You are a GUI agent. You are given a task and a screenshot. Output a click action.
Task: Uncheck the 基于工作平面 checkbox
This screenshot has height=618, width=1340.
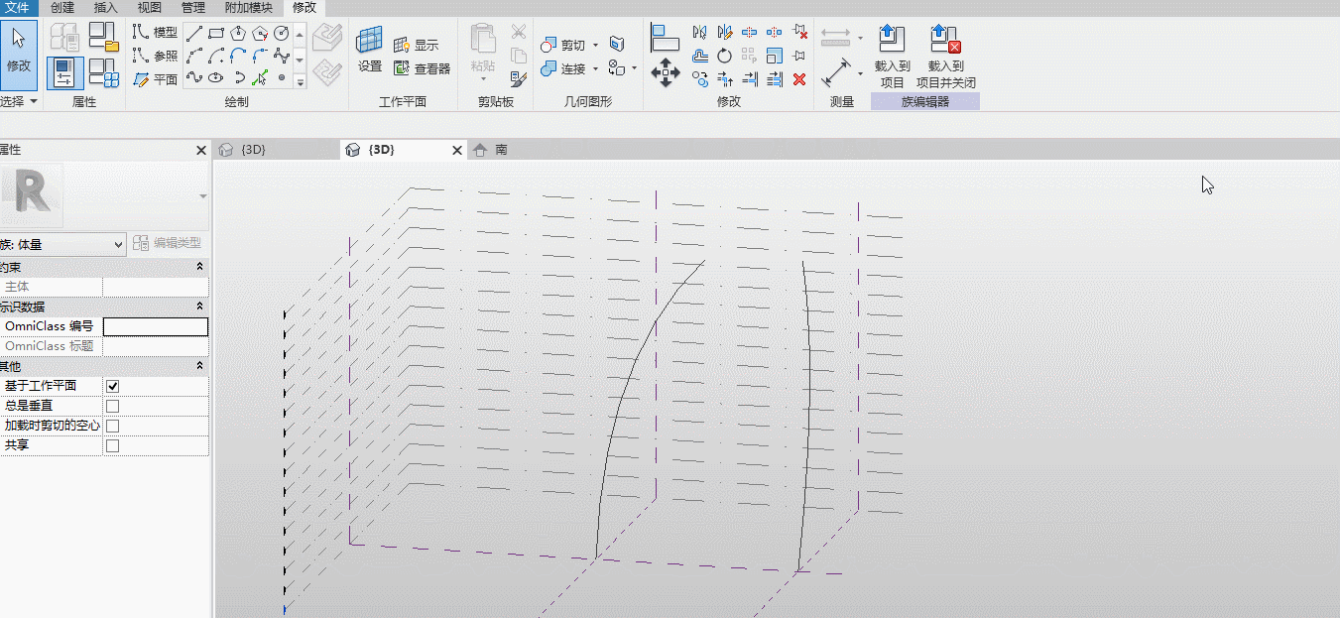tap(112, 386)
